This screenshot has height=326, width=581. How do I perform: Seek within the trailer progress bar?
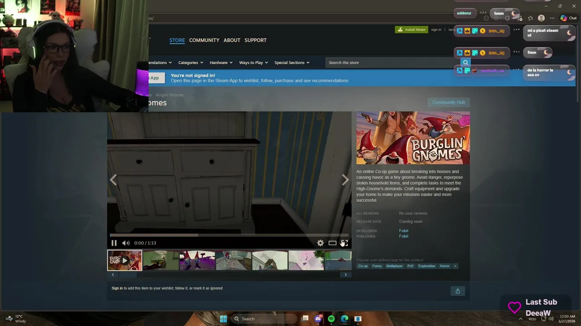(x=229, y=235)
